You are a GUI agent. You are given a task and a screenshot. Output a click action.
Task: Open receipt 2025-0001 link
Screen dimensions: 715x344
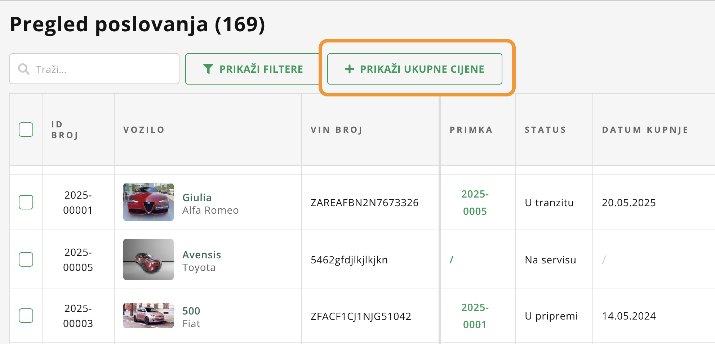pos(475,316)
